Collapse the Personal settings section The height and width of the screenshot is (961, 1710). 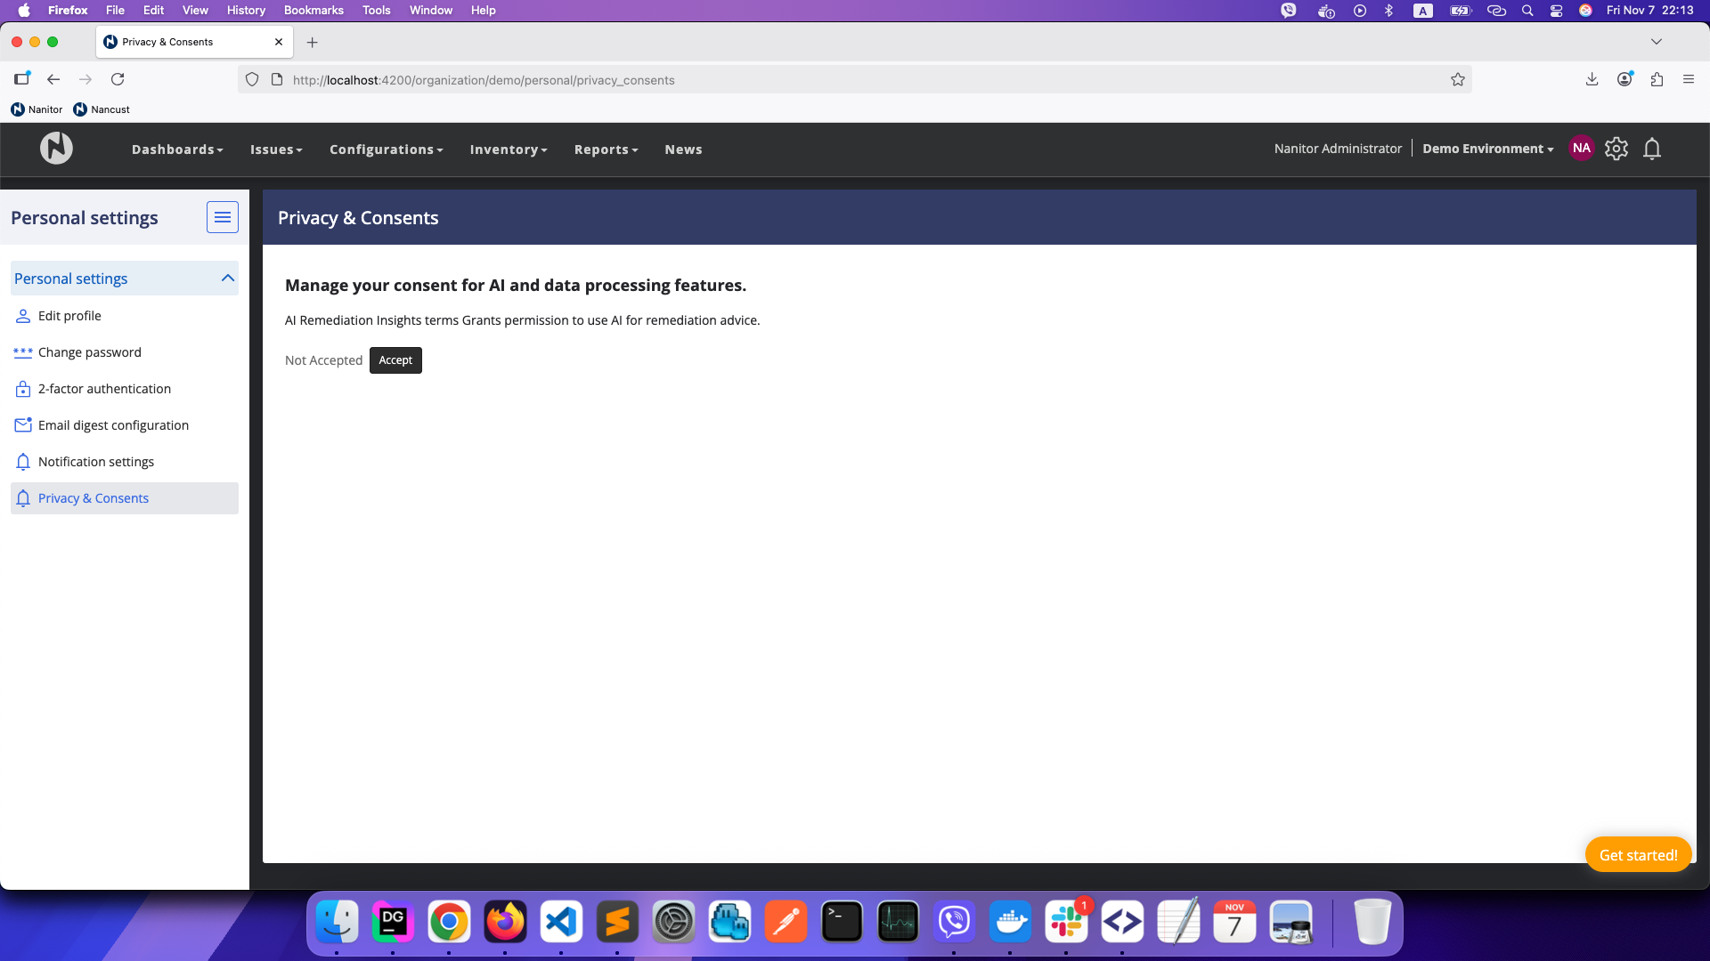click(228, 279)
